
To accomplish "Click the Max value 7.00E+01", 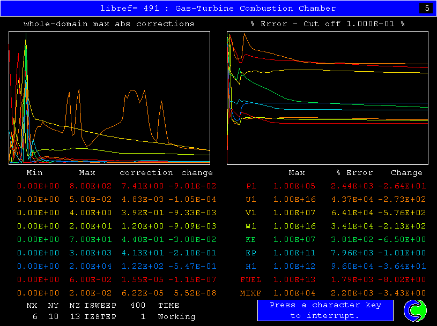I will coord(91,239).
